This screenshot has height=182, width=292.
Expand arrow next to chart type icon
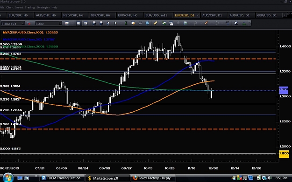72,23
